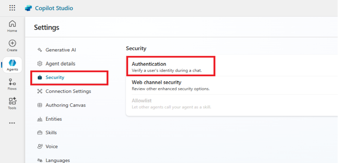Open Entities settings page

tap(53, 119)
